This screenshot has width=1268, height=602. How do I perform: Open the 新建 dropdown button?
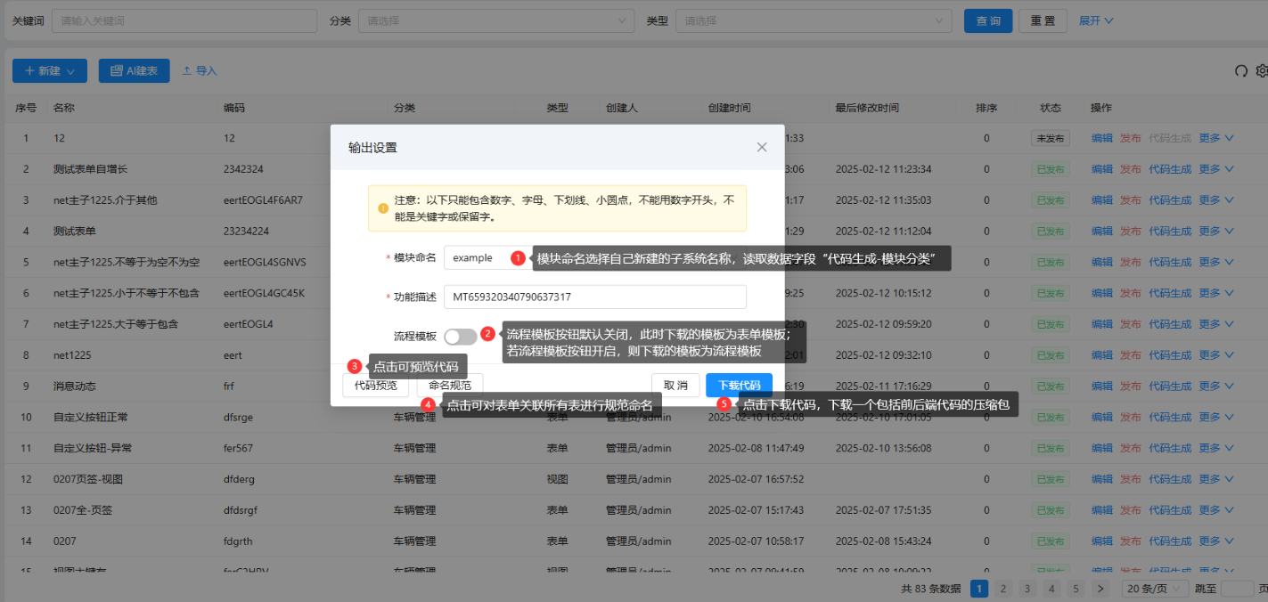(x=50, y=71)
